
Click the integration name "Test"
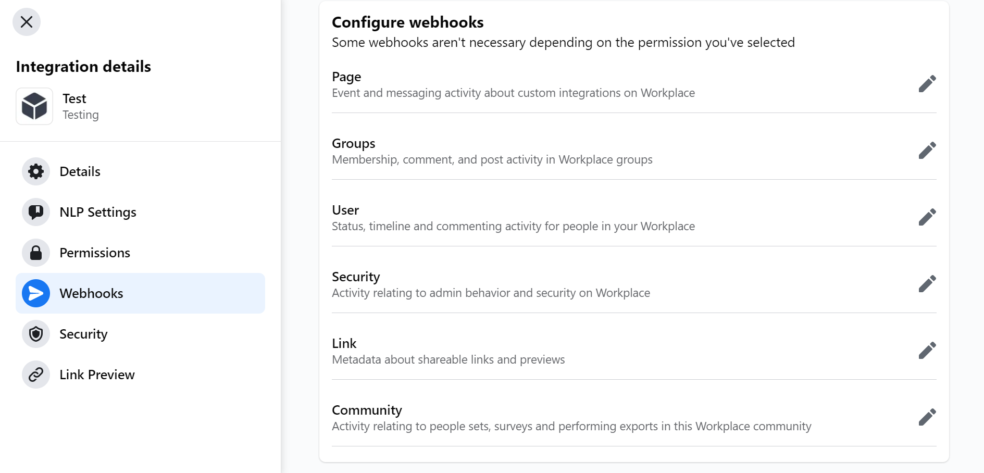click(x=74, y=98)
